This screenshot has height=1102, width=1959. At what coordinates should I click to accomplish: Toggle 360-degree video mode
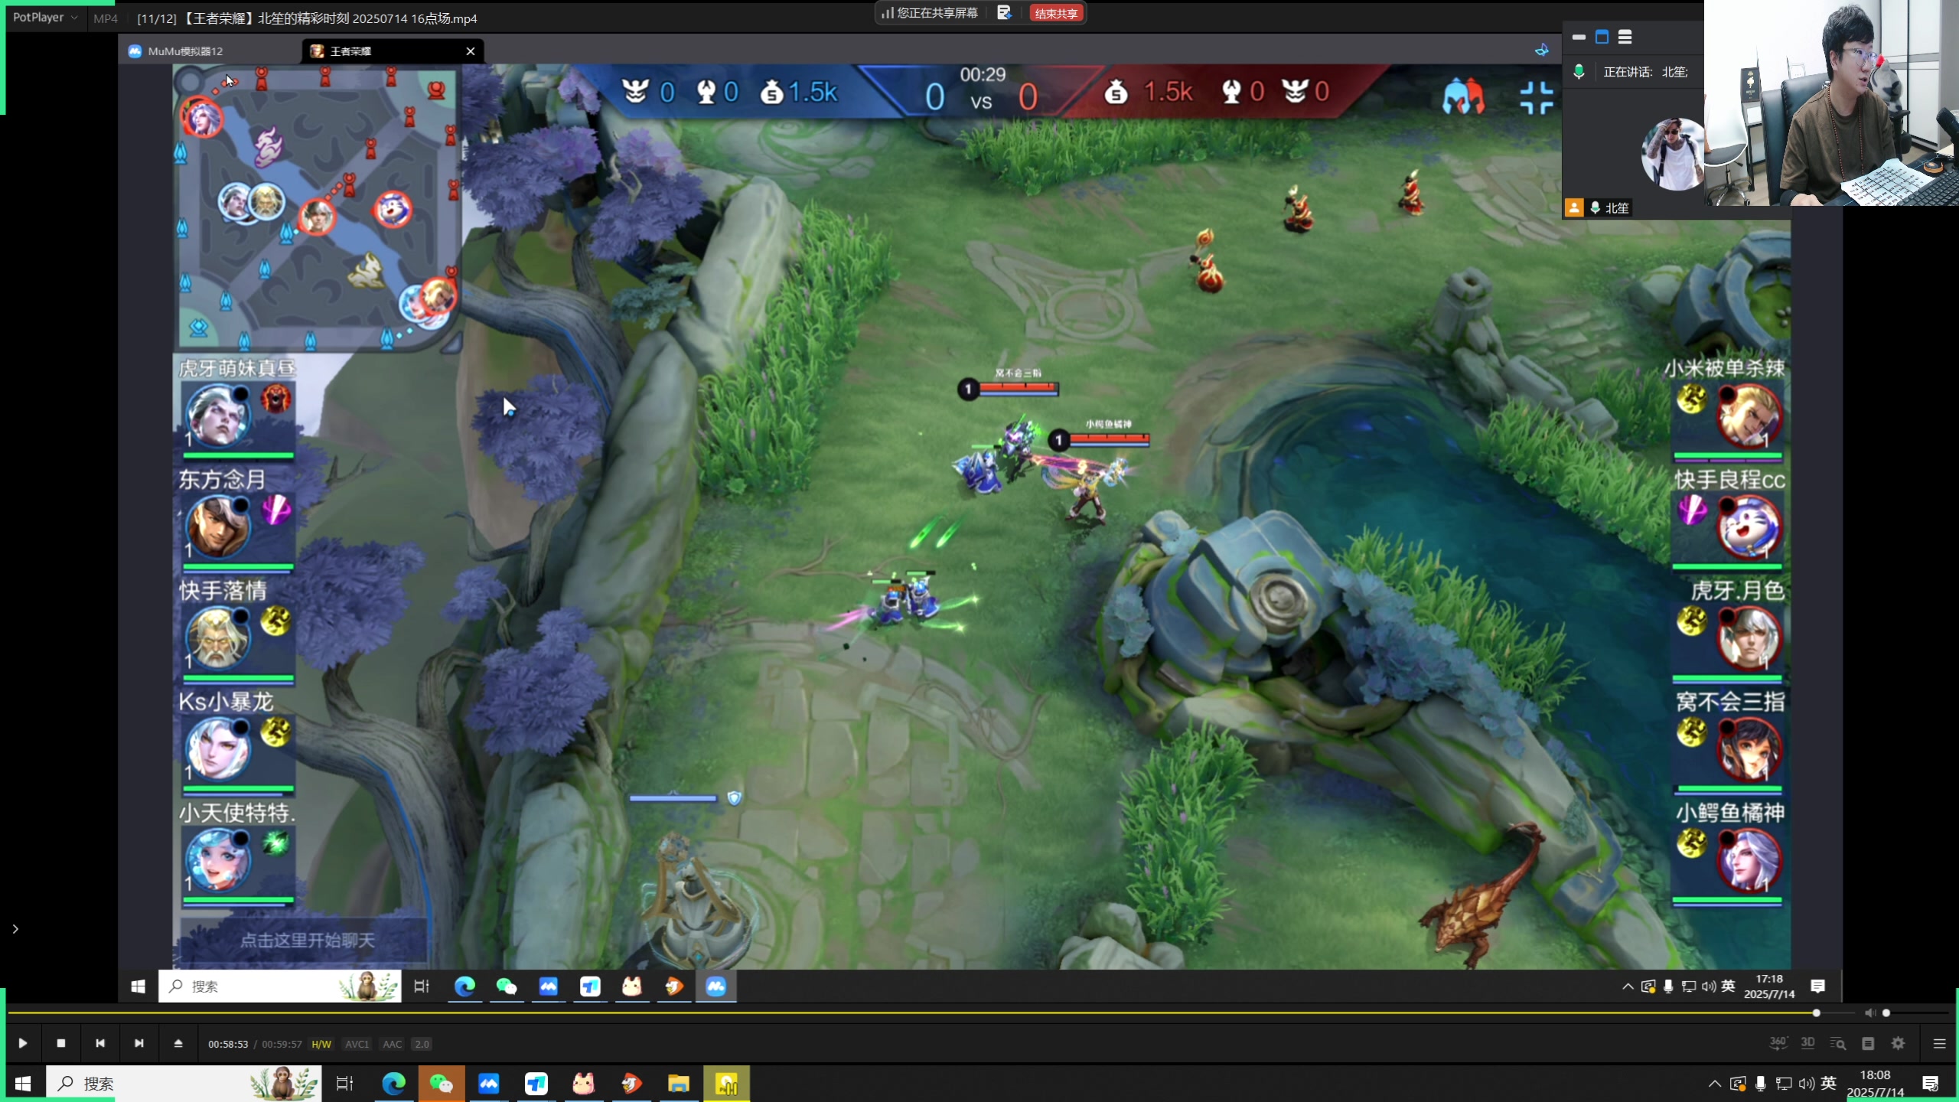click(x=1778, y=1043)
